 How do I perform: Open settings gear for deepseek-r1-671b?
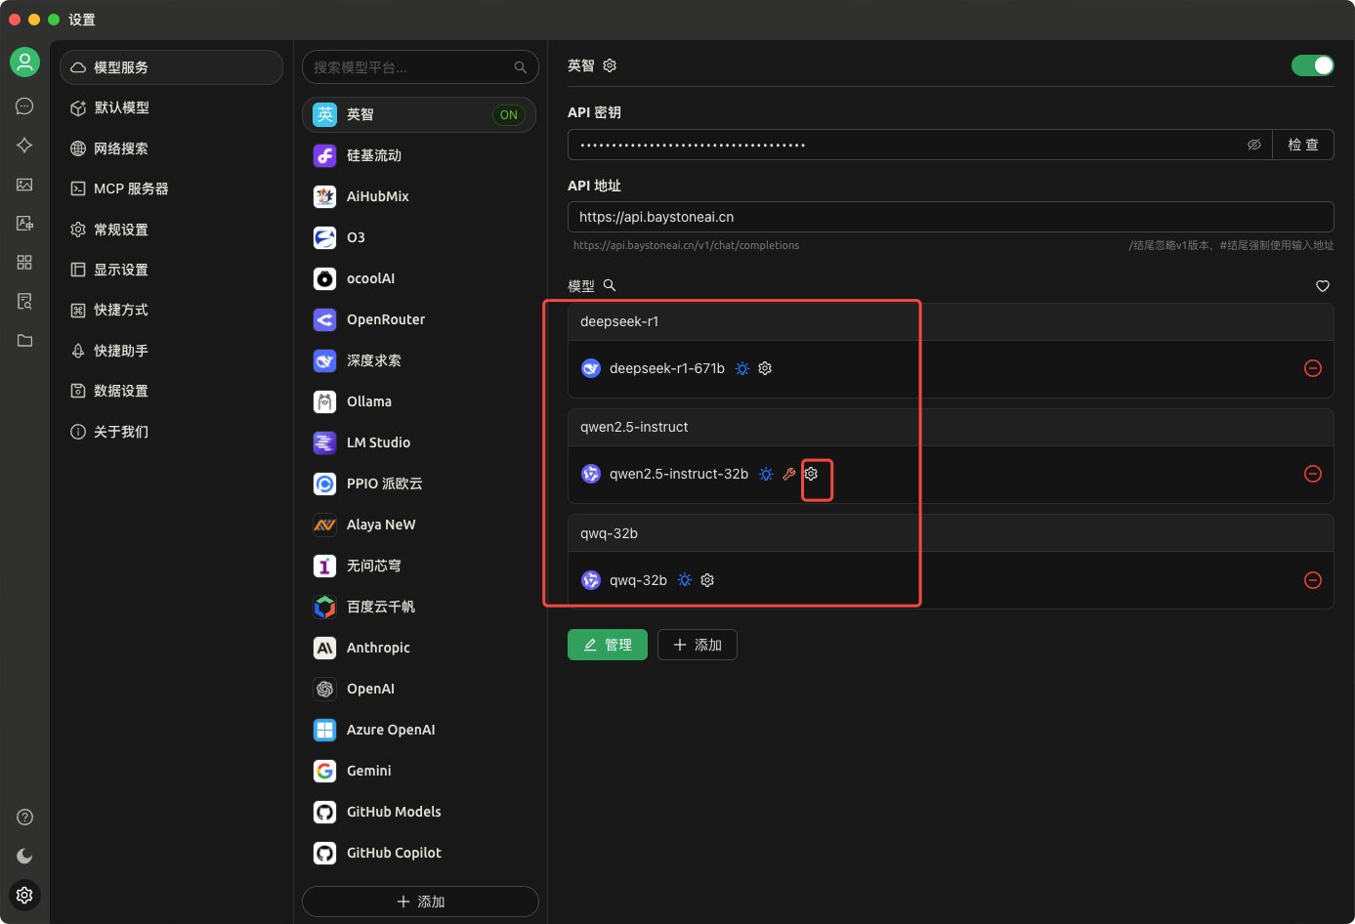point(765,368)
